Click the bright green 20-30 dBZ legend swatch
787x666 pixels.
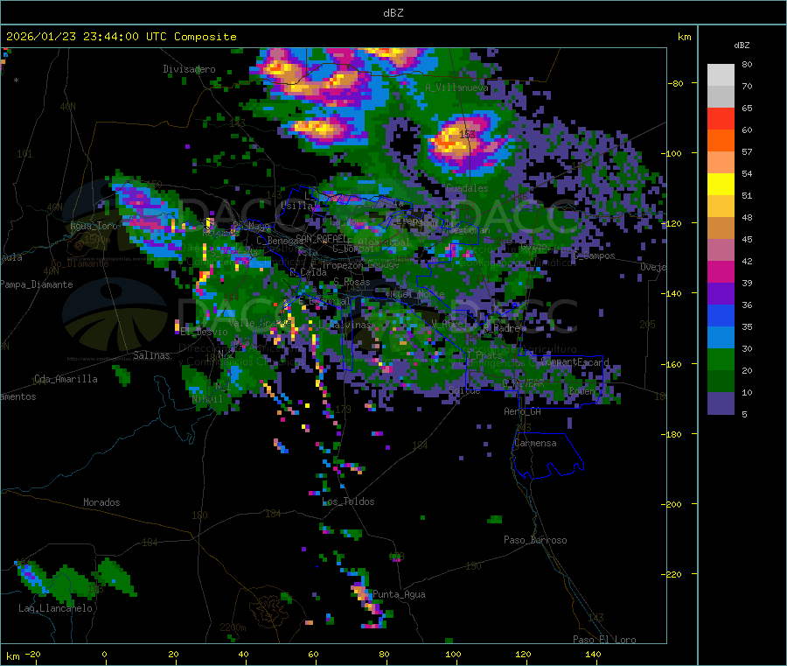click(721, 359)
